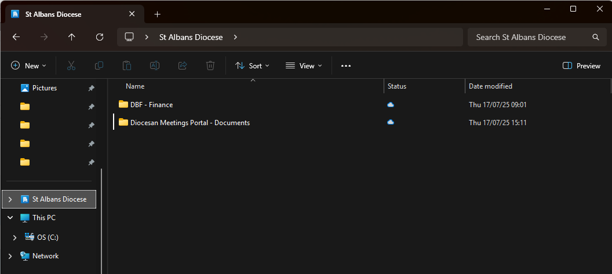Close the St Albans Diocese tab
The image size is (612, 274).
coord(132,14)
